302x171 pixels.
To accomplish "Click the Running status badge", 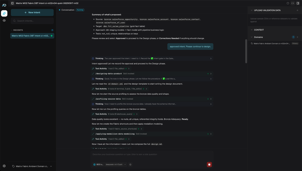I will 80,10.
